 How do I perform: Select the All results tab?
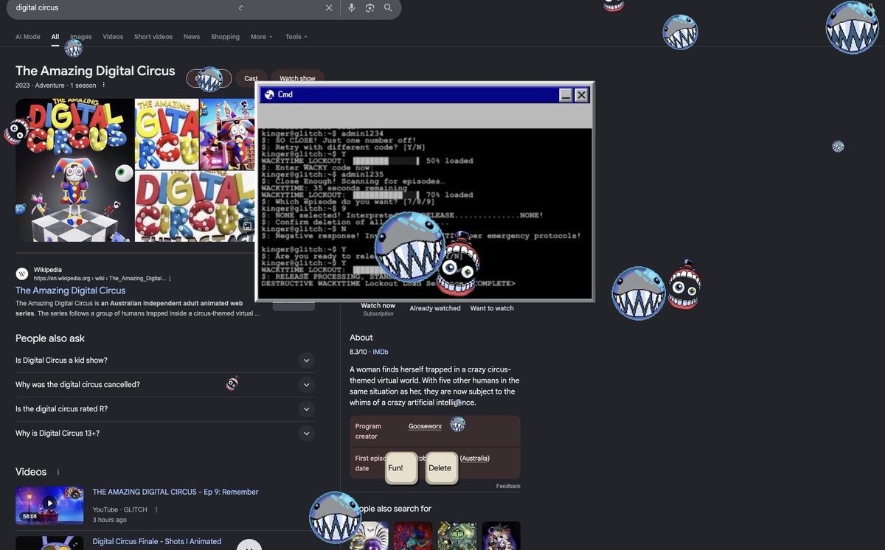pos(55,37)
